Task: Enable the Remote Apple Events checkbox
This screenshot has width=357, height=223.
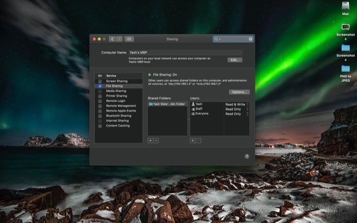Action: [100, 111]
